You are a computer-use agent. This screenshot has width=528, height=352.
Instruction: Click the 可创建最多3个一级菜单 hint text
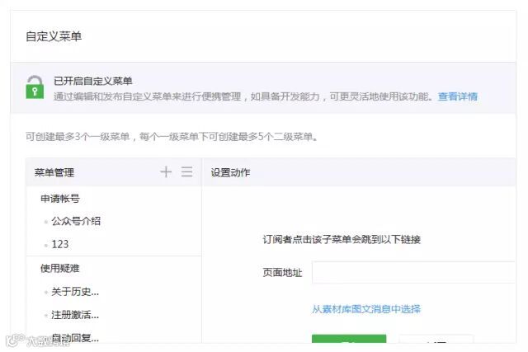pos(172,137)
